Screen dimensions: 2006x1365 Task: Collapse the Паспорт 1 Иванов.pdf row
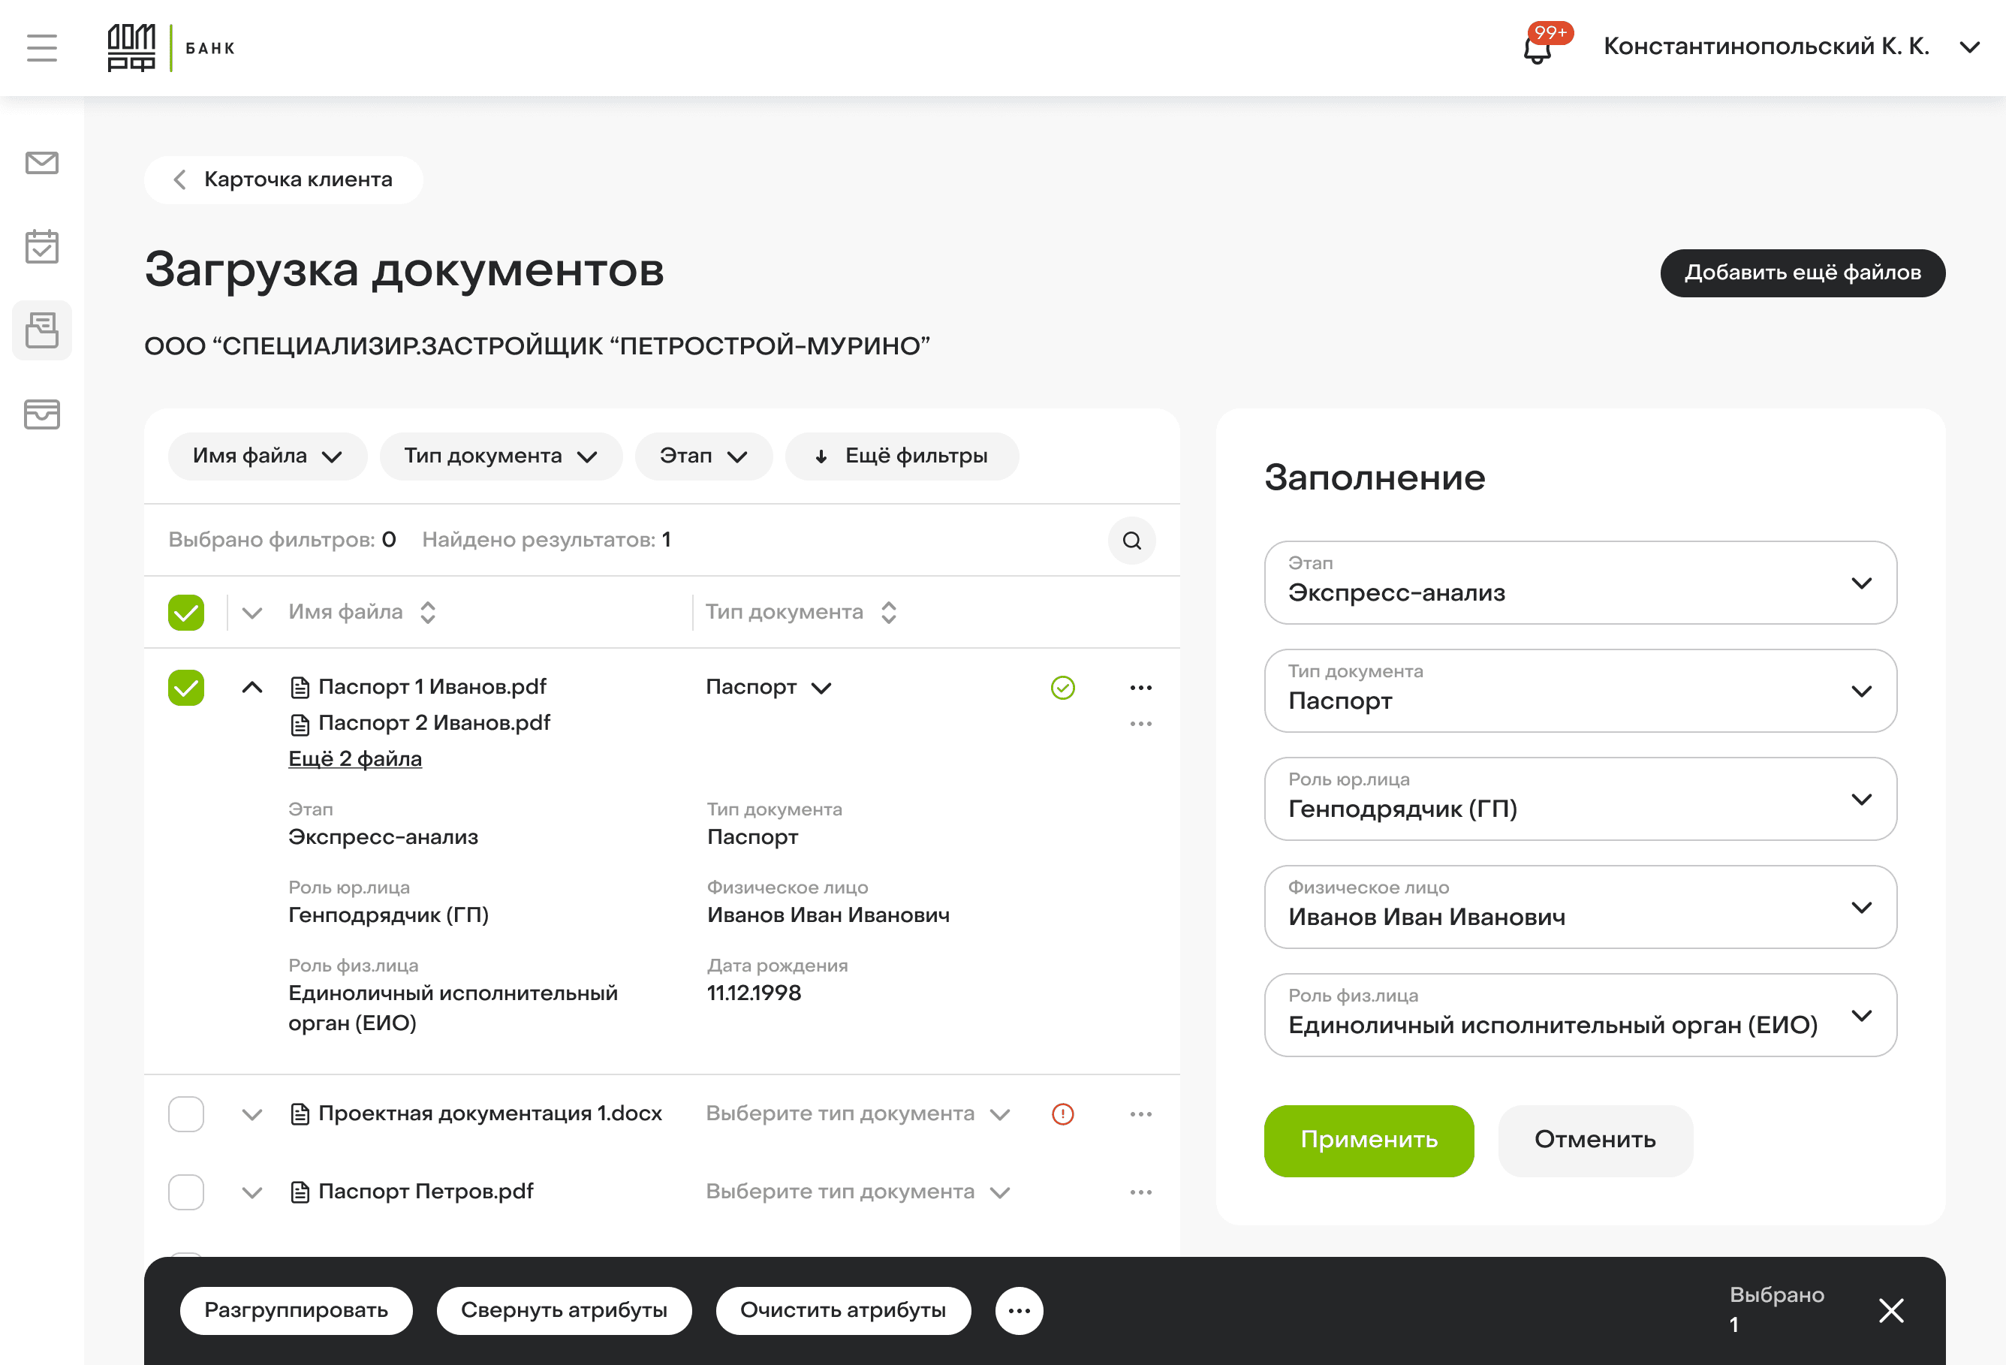(252, 688)
